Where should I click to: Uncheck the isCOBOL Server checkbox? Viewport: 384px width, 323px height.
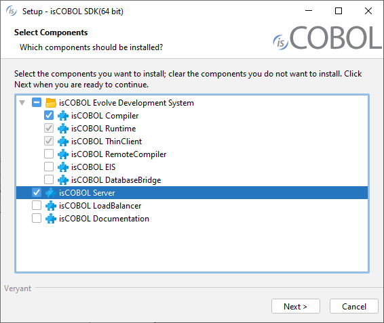point(37,192)
